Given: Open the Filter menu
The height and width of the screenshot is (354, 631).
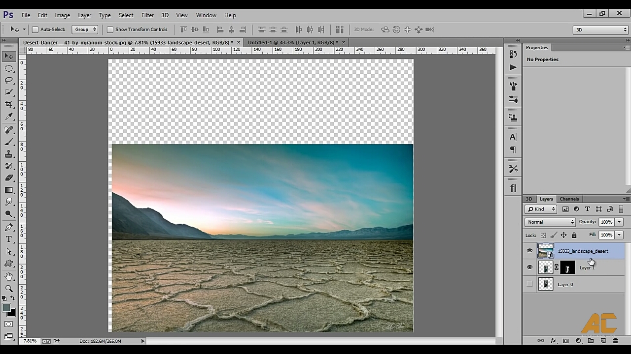Looking at the screenshot, I should [147, 15].
